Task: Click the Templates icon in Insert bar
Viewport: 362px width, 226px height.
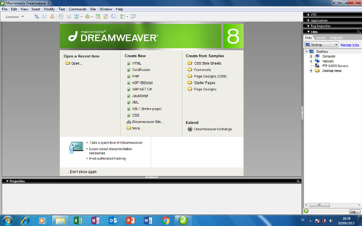Action: tap(123, 17)
